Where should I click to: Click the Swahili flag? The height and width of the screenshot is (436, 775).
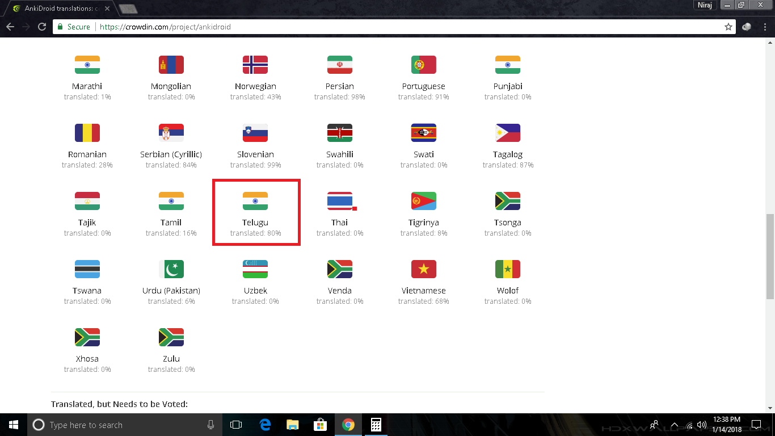(x=340, y=133)
